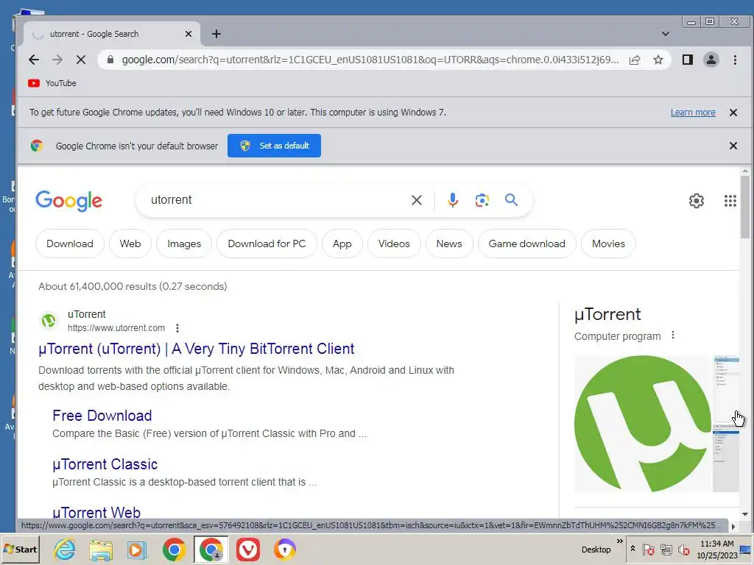Open Windows Media Player from taskbar
The width and height of the screenshot is (754, 565).
click(x=137, y=549)
